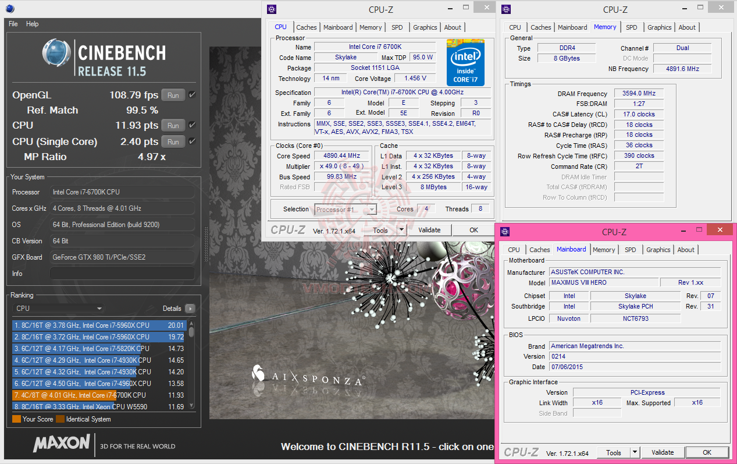
Task: Click the CPU-Z icon on the Memory window title bar
Action: (x=505, y=9)
